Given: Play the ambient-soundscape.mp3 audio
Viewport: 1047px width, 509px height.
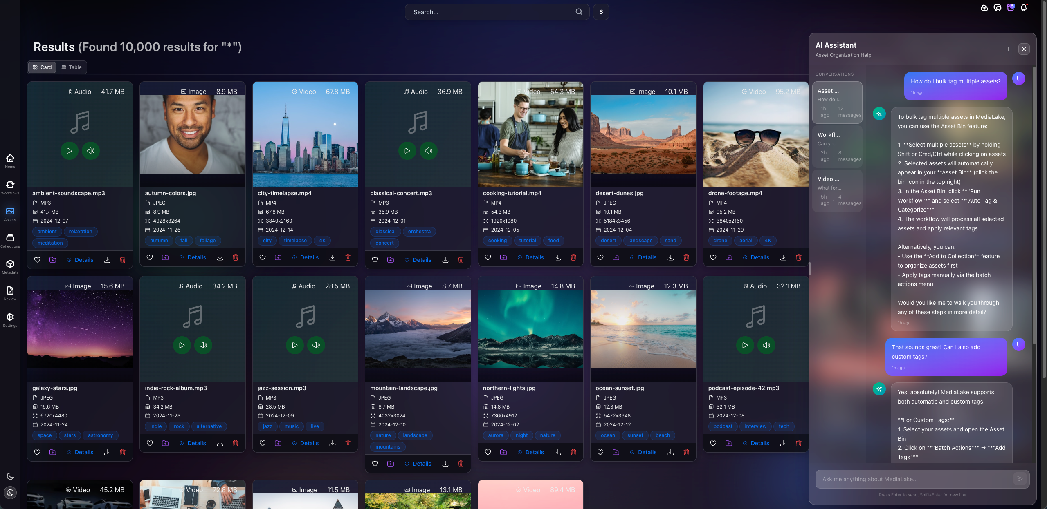Looking at the screenshot, I should point(69,151).
